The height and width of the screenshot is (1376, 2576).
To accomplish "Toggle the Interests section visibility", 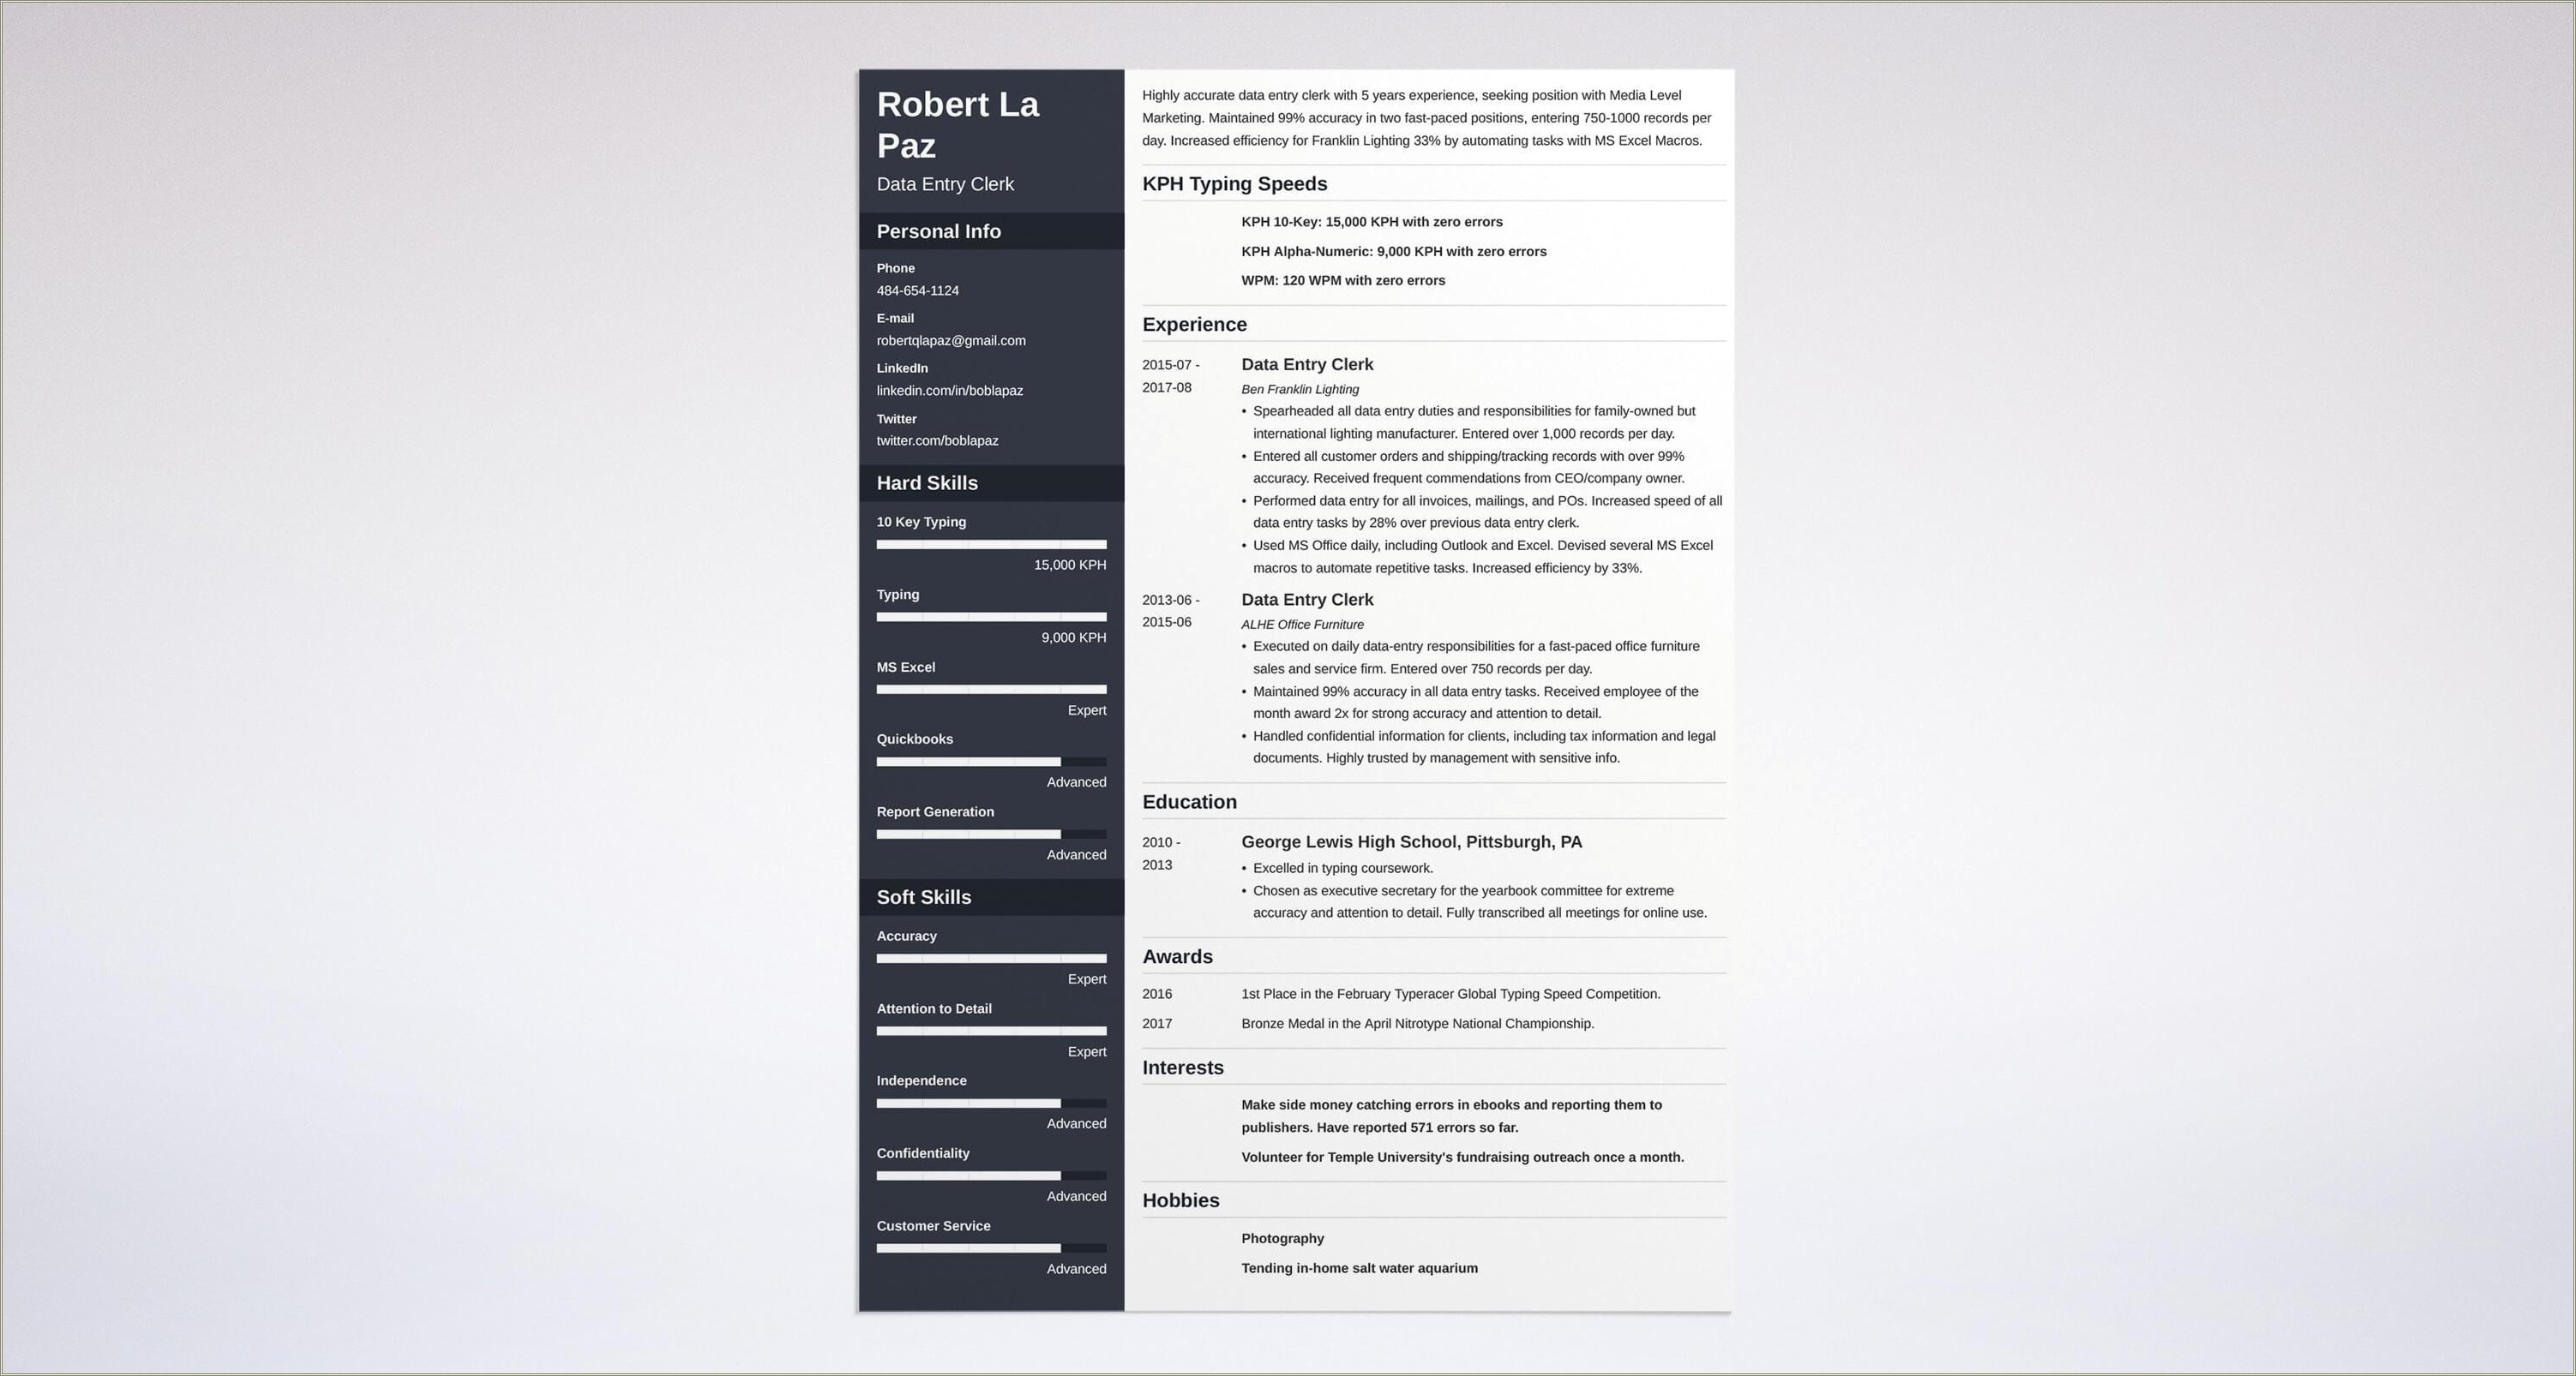I will (1182, 1066).
